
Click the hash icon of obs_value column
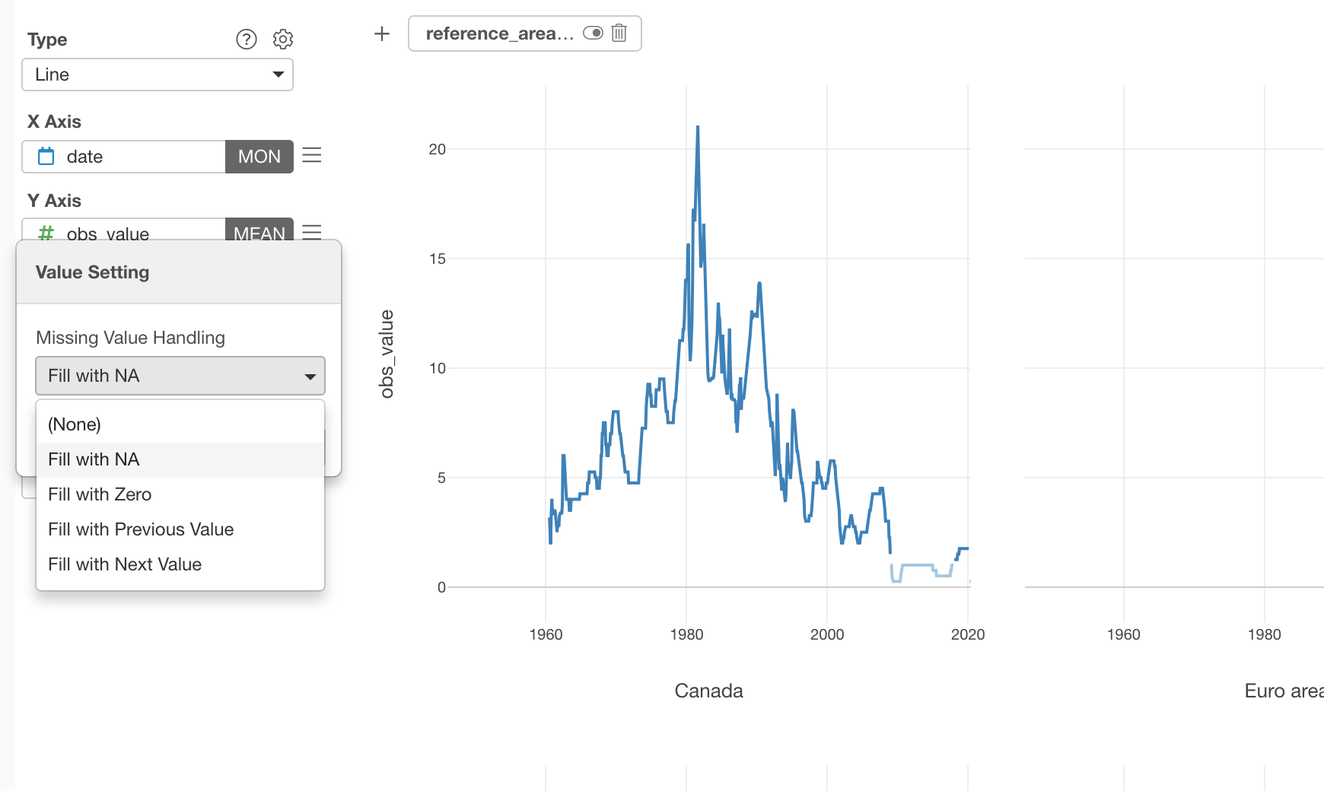46,233
